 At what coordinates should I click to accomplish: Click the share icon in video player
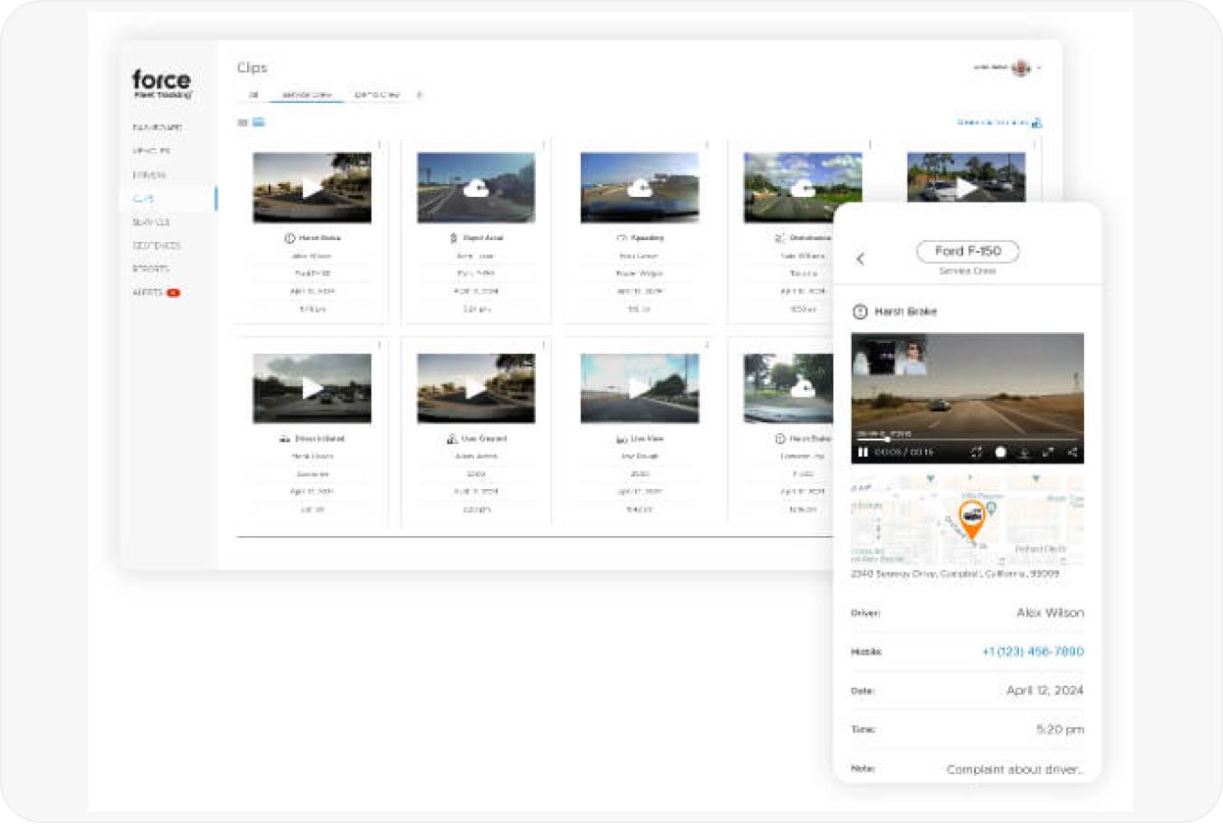tap(1072, 453)
